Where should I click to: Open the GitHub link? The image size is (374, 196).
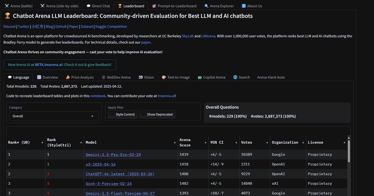[x=61, y=26]
